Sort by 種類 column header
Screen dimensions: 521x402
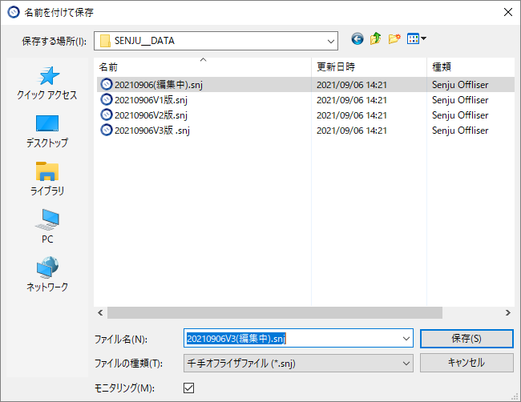pyautogui.click(x=471, y=67)
